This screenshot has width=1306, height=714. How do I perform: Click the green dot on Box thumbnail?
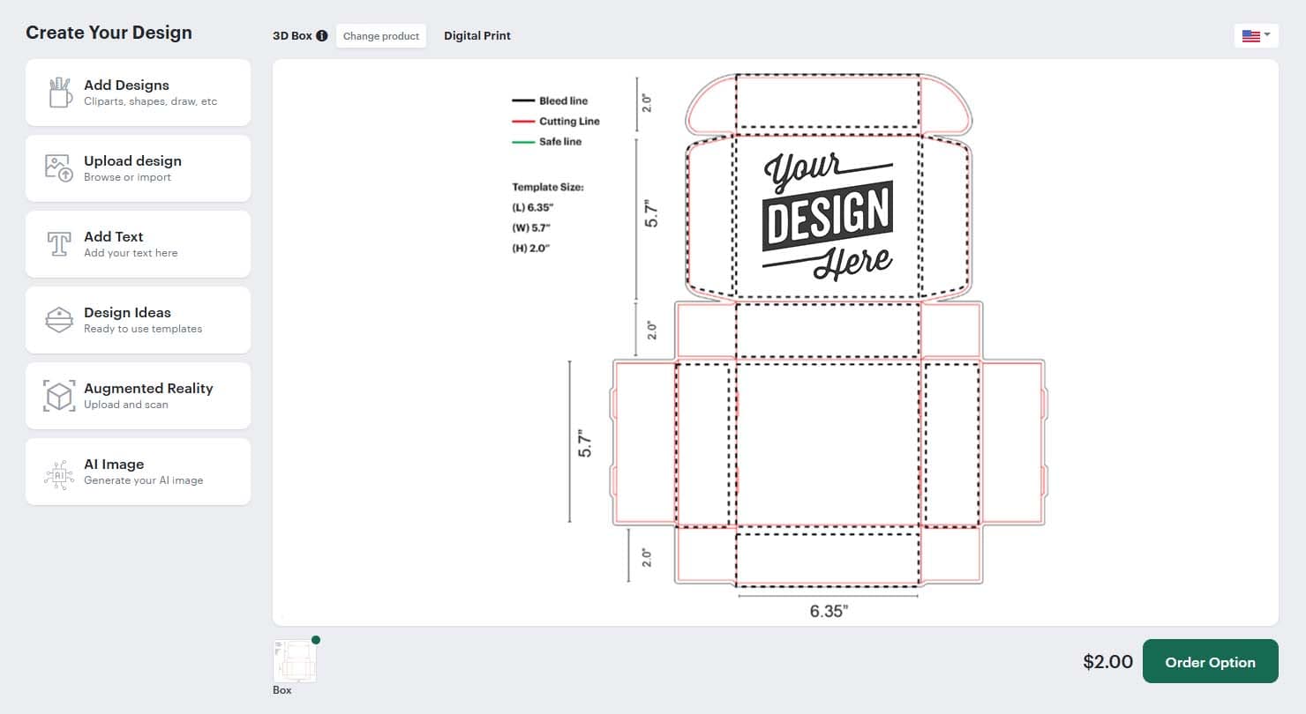[316, 640]
